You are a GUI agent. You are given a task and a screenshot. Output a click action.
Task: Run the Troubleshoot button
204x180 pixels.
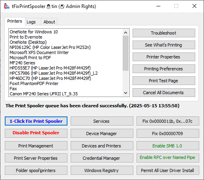(x=164, y=33)
